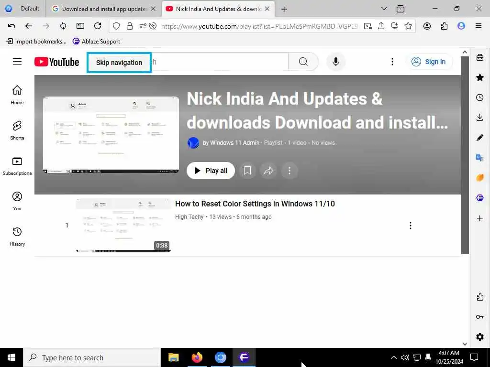Open the history clock panel in right sidebar
This screenshot has height=367, width=490.
(479, 97)
